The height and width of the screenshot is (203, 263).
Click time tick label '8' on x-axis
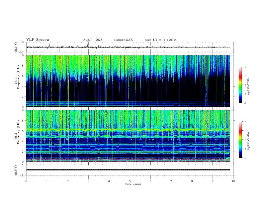click(192, 181)
